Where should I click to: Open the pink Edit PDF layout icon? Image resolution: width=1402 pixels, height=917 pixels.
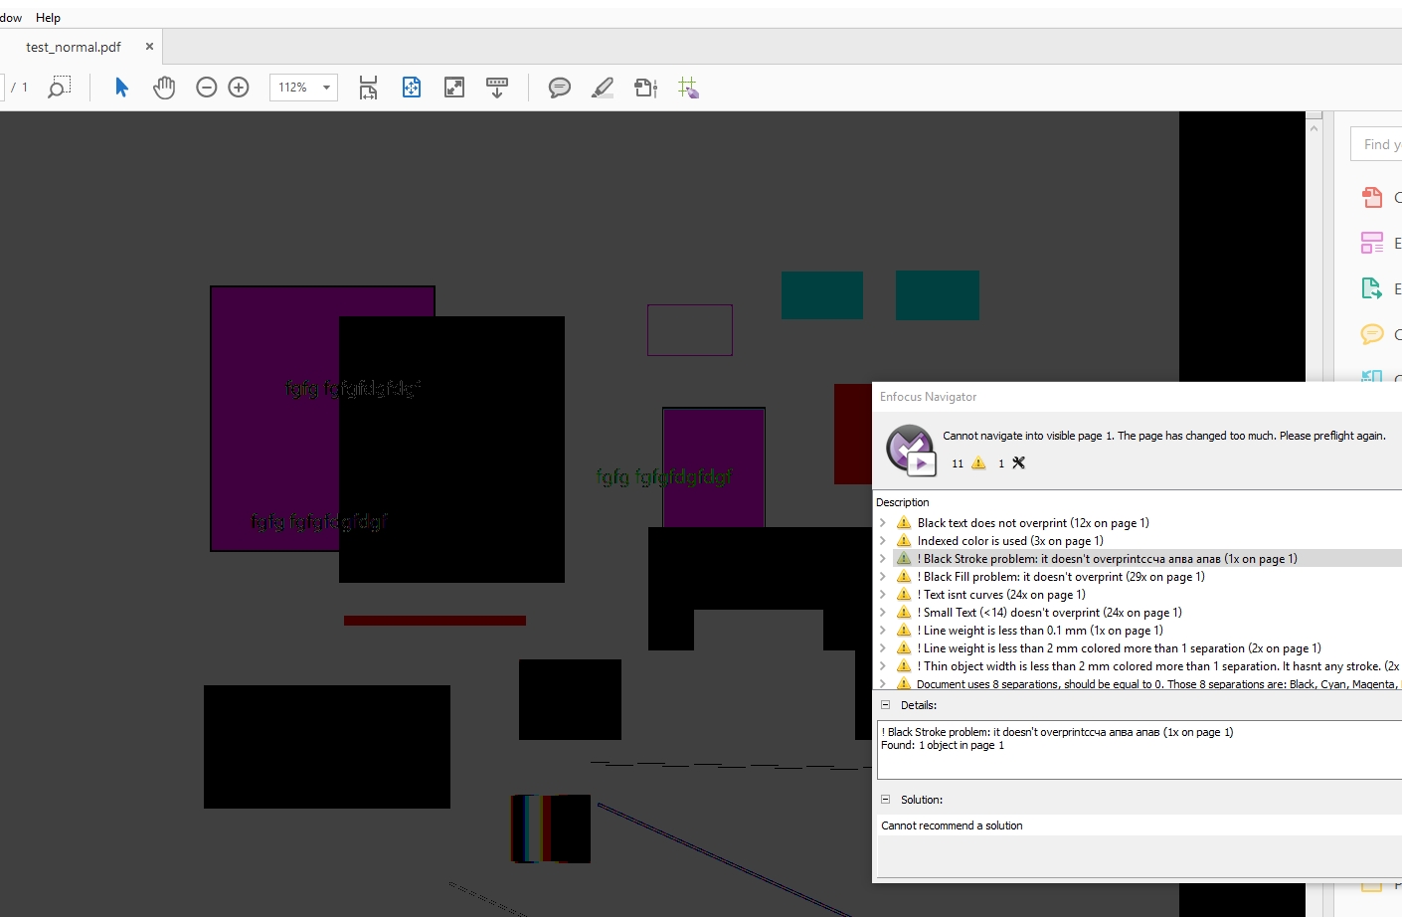(x=1372, y=243)
